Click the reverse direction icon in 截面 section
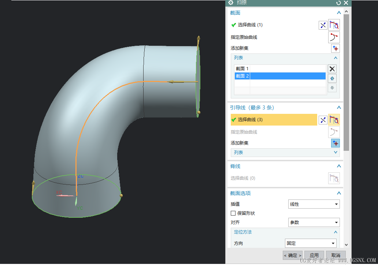Viewport: 378px width, 265px height. [323, 25]
